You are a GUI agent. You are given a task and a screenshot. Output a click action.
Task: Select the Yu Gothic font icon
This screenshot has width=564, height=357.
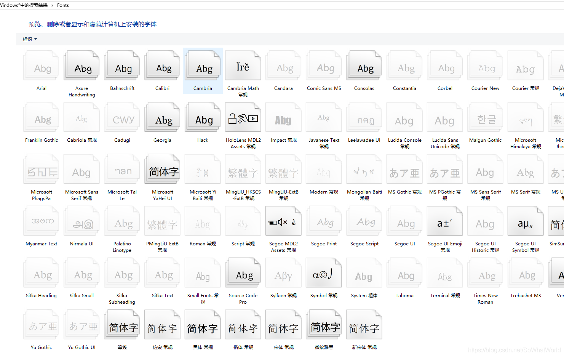click(41, 324)
